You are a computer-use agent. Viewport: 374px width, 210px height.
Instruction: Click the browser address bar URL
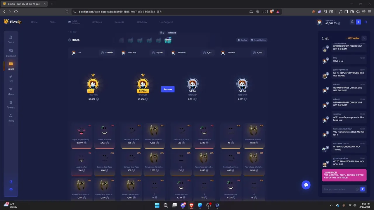tap(121, 12)
